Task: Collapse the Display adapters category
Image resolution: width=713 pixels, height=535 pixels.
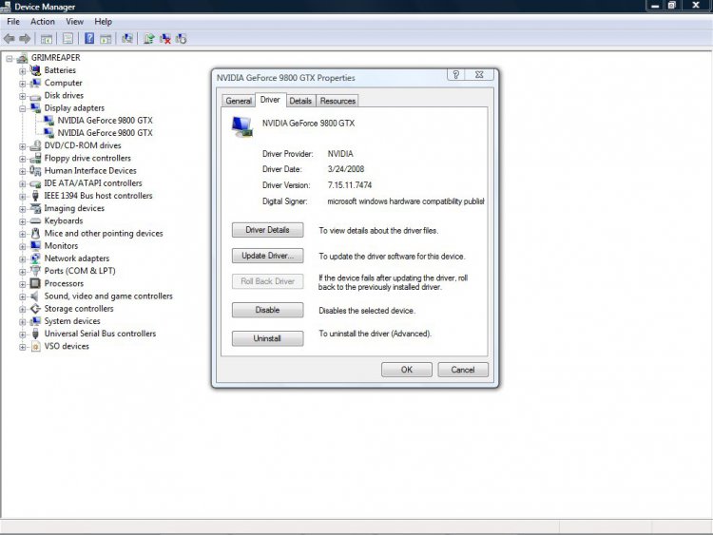Action: (22, 108)
